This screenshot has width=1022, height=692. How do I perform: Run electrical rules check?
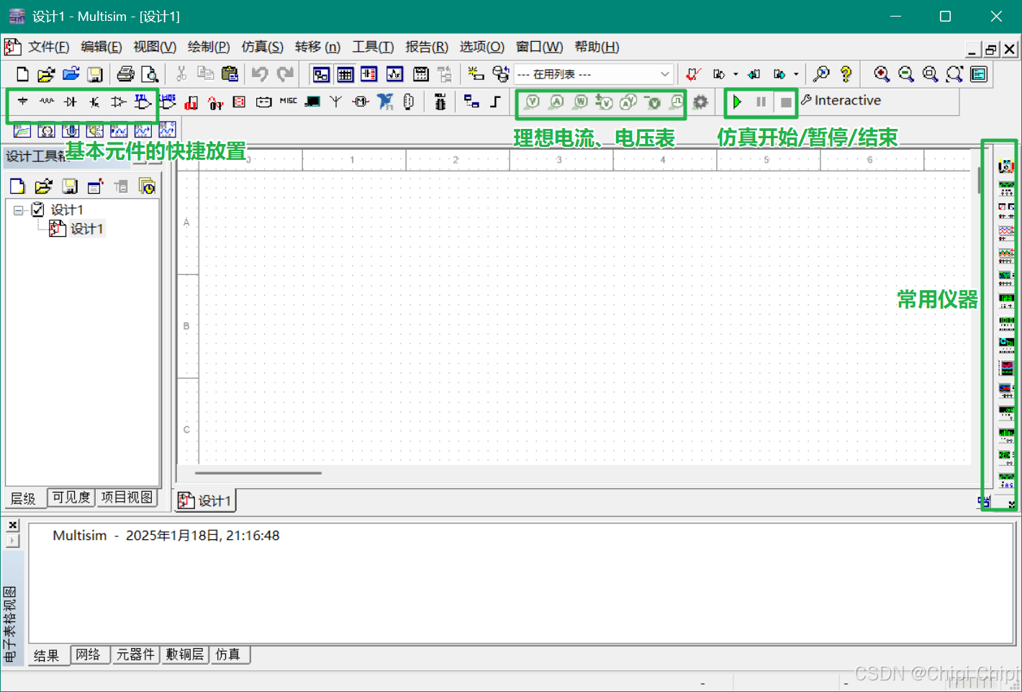(x=693, y=74)
